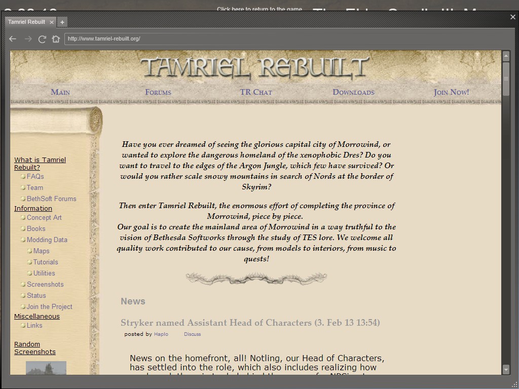Click the Join Now! navigation link
Image resolution: width=519 pixels, height=389 pixels.
[451, 92]
